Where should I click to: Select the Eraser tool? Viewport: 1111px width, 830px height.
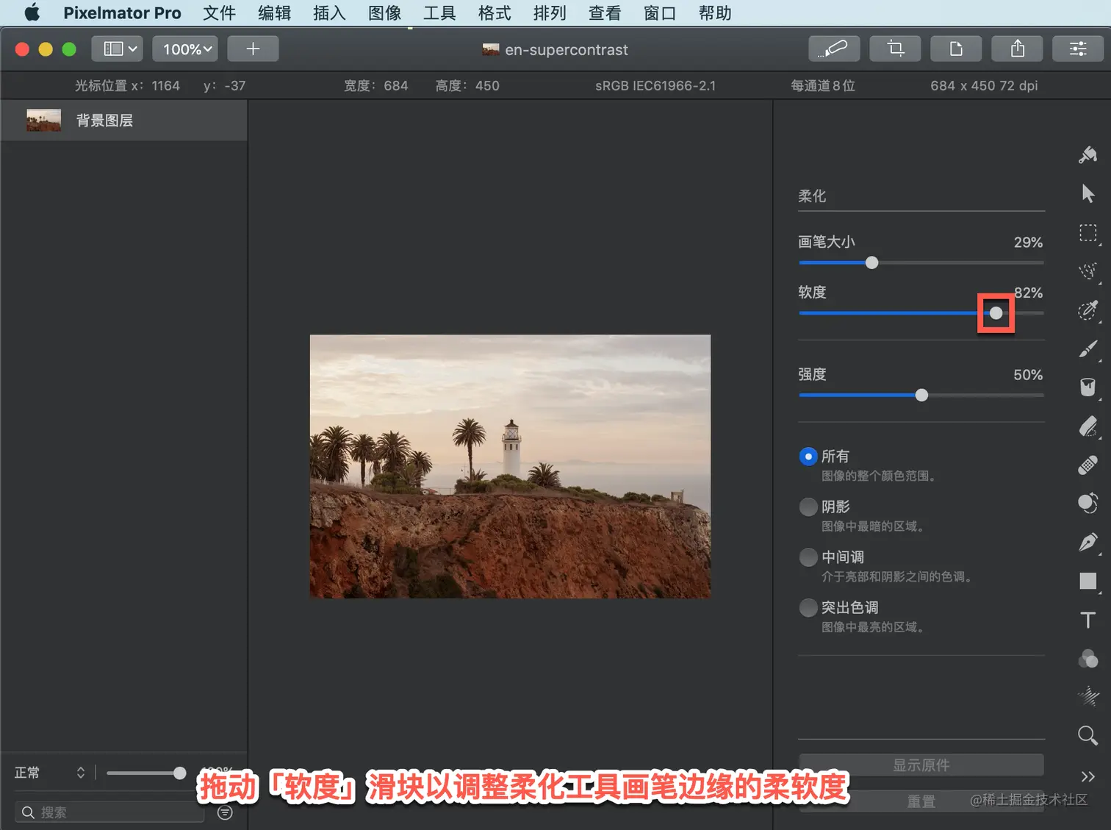pos(1088,426)
